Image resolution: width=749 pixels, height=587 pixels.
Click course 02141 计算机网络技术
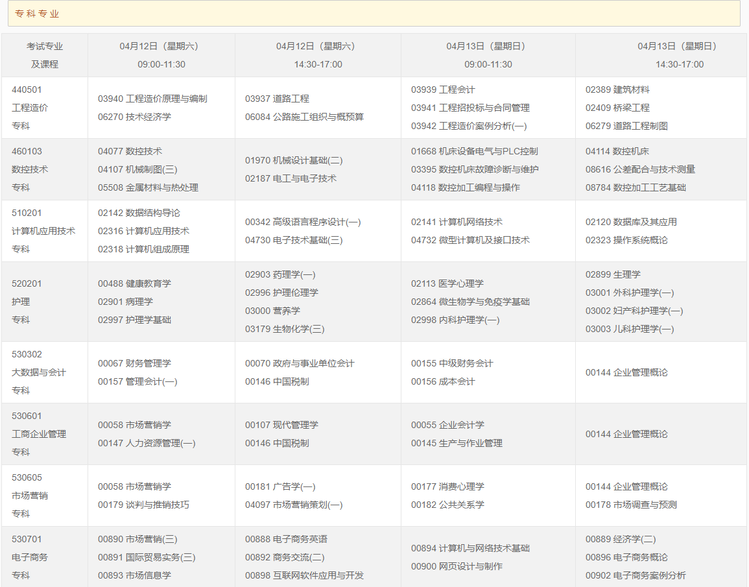[457, 222]
